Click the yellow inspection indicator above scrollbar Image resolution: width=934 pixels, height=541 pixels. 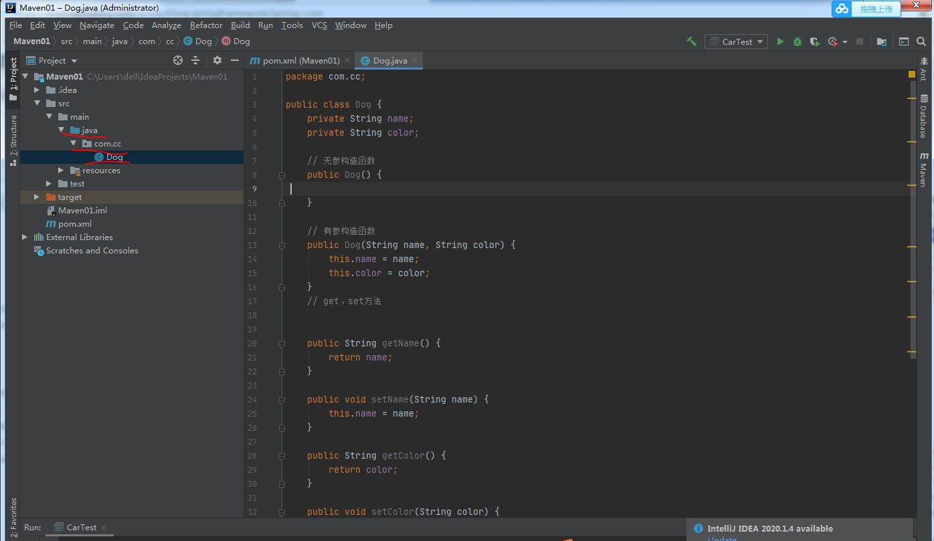[912, 74]
